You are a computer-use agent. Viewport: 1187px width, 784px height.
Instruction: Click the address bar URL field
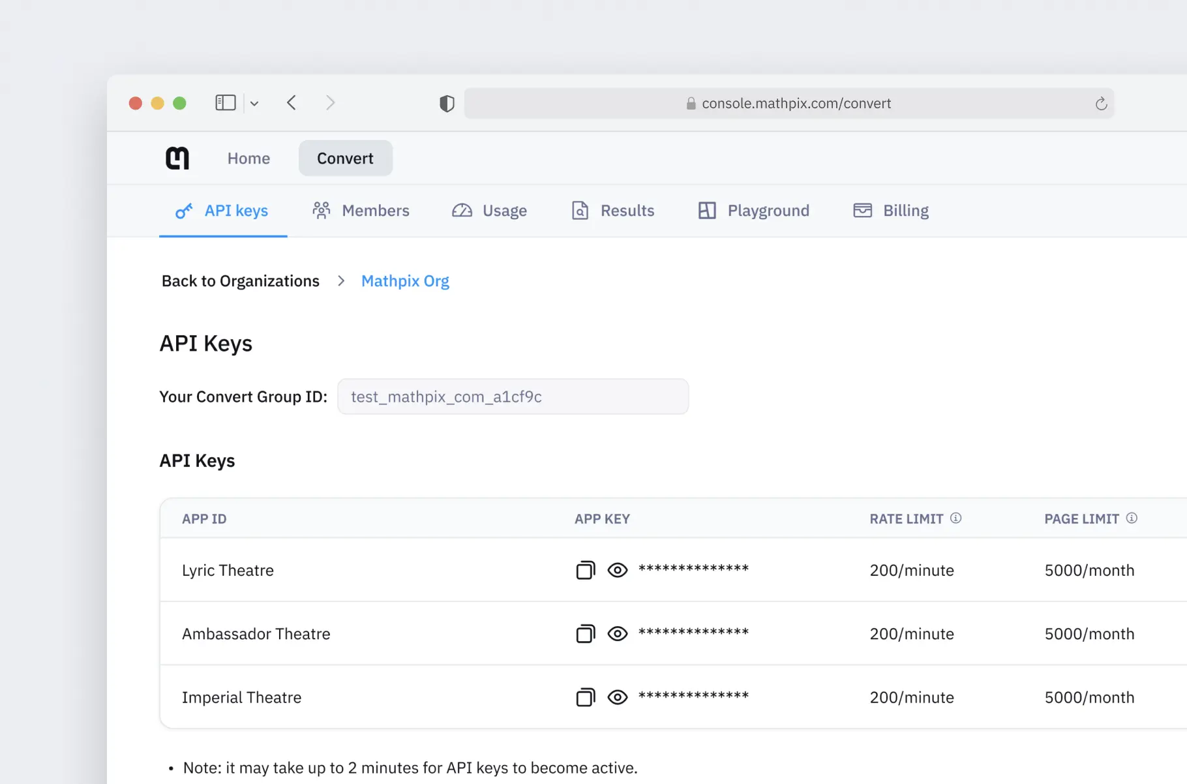[x=789, y=103]
